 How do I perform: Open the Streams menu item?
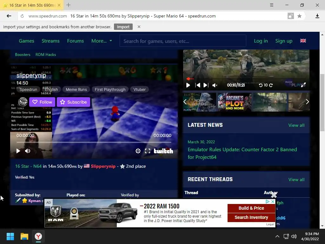click(x=50, y=41)
